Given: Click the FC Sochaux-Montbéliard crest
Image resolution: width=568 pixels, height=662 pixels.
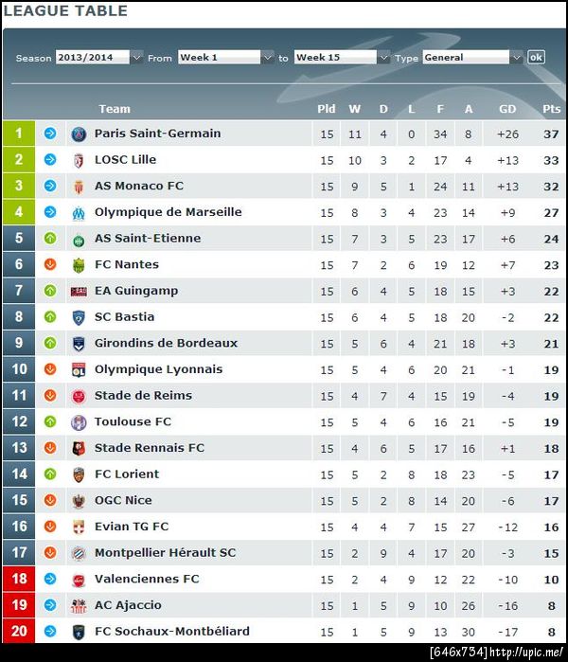Looking at the screenshot, I should (x=79, y=632).
